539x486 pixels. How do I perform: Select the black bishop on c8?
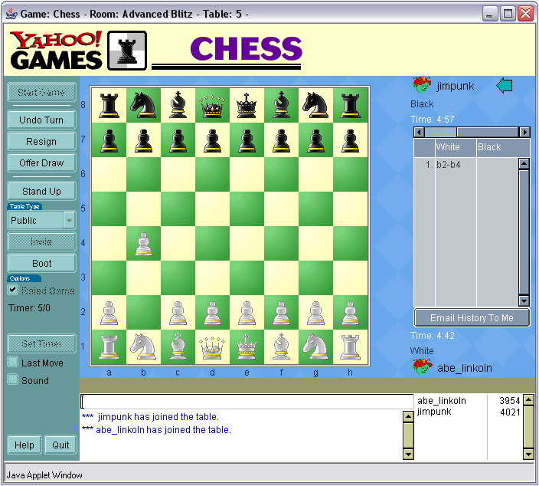click(178, 105)
